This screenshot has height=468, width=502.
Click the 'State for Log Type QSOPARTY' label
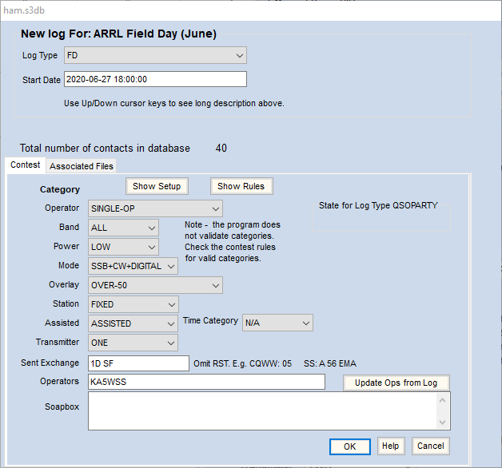[378, 205]
